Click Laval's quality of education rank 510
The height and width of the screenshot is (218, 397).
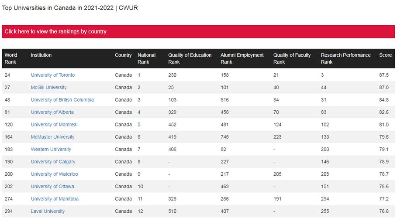[x=172, y=211]
